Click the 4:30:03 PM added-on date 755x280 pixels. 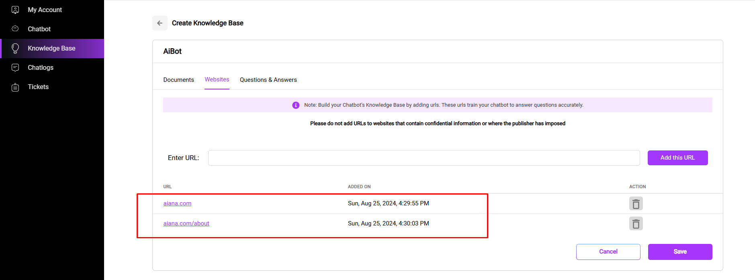(389, 223)
